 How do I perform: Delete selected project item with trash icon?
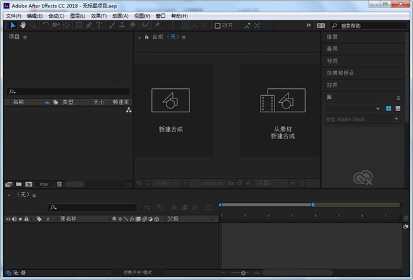59,183
